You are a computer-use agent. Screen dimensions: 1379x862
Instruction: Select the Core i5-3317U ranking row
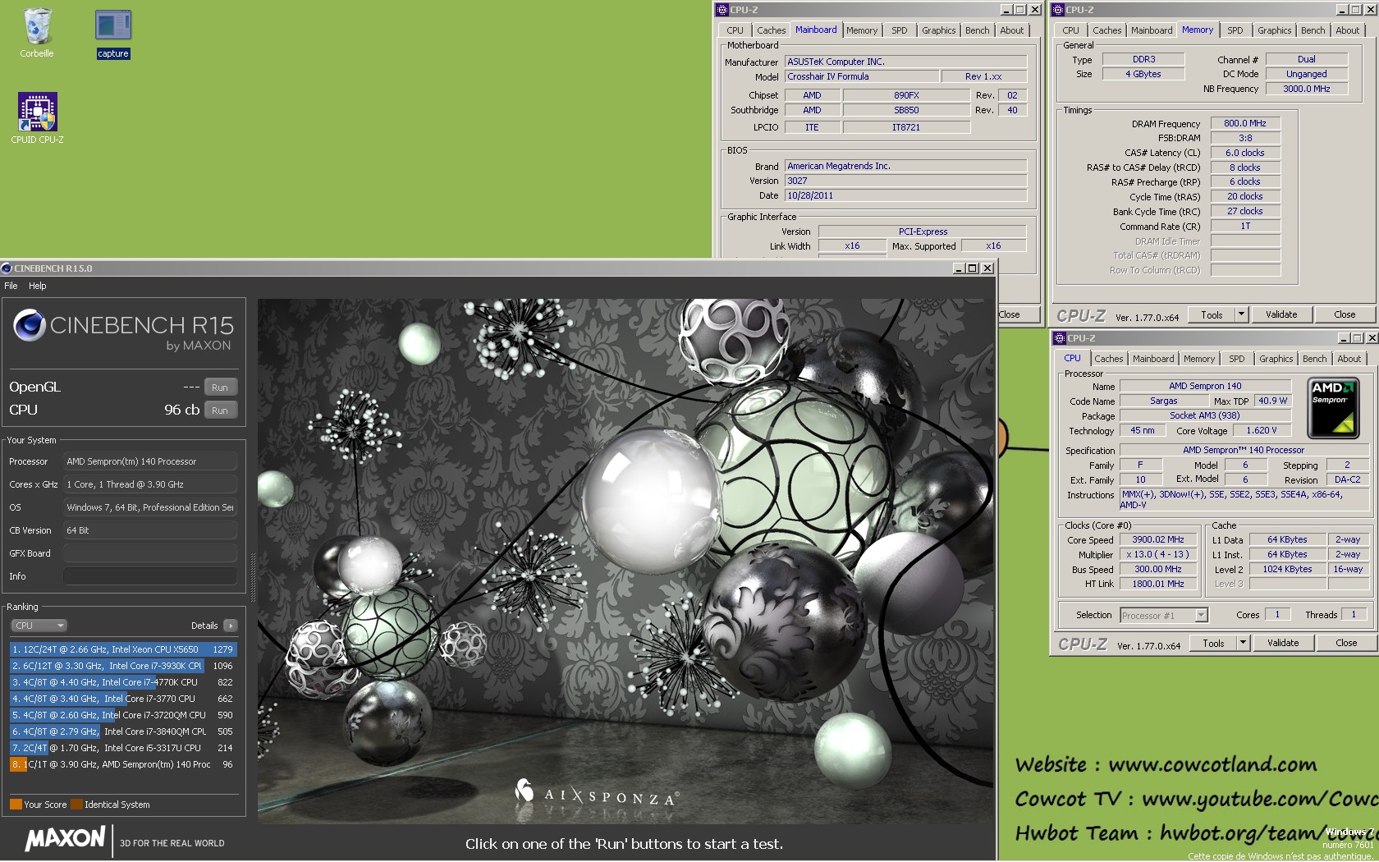pyautogui.click(x=123, y=748)
